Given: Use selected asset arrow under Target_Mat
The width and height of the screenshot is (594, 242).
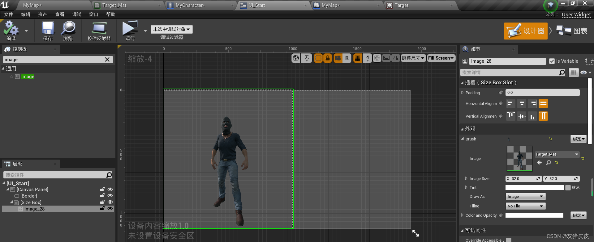Looking at the screenshot, I should tap(540, 162).
